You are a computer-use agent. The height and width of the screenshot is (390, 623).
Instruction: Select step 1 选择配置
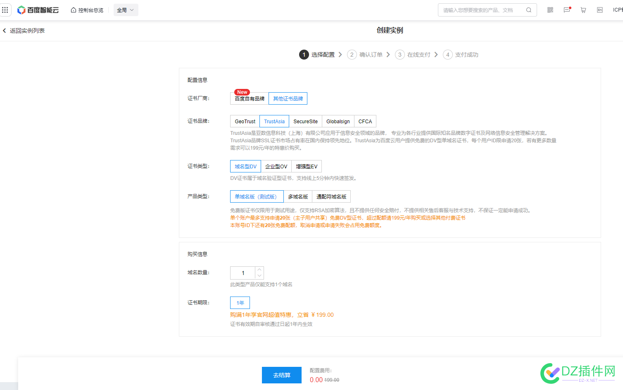point(317,55)
